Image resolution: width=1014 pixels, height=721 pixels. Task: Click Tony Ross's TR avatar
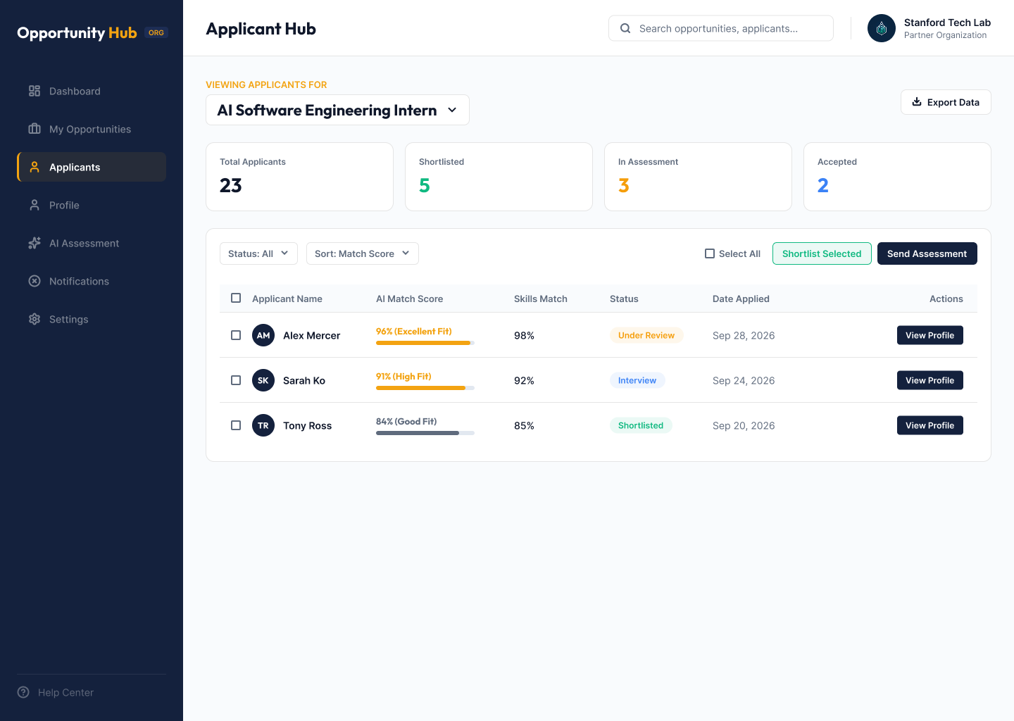(x=263, y=425)
